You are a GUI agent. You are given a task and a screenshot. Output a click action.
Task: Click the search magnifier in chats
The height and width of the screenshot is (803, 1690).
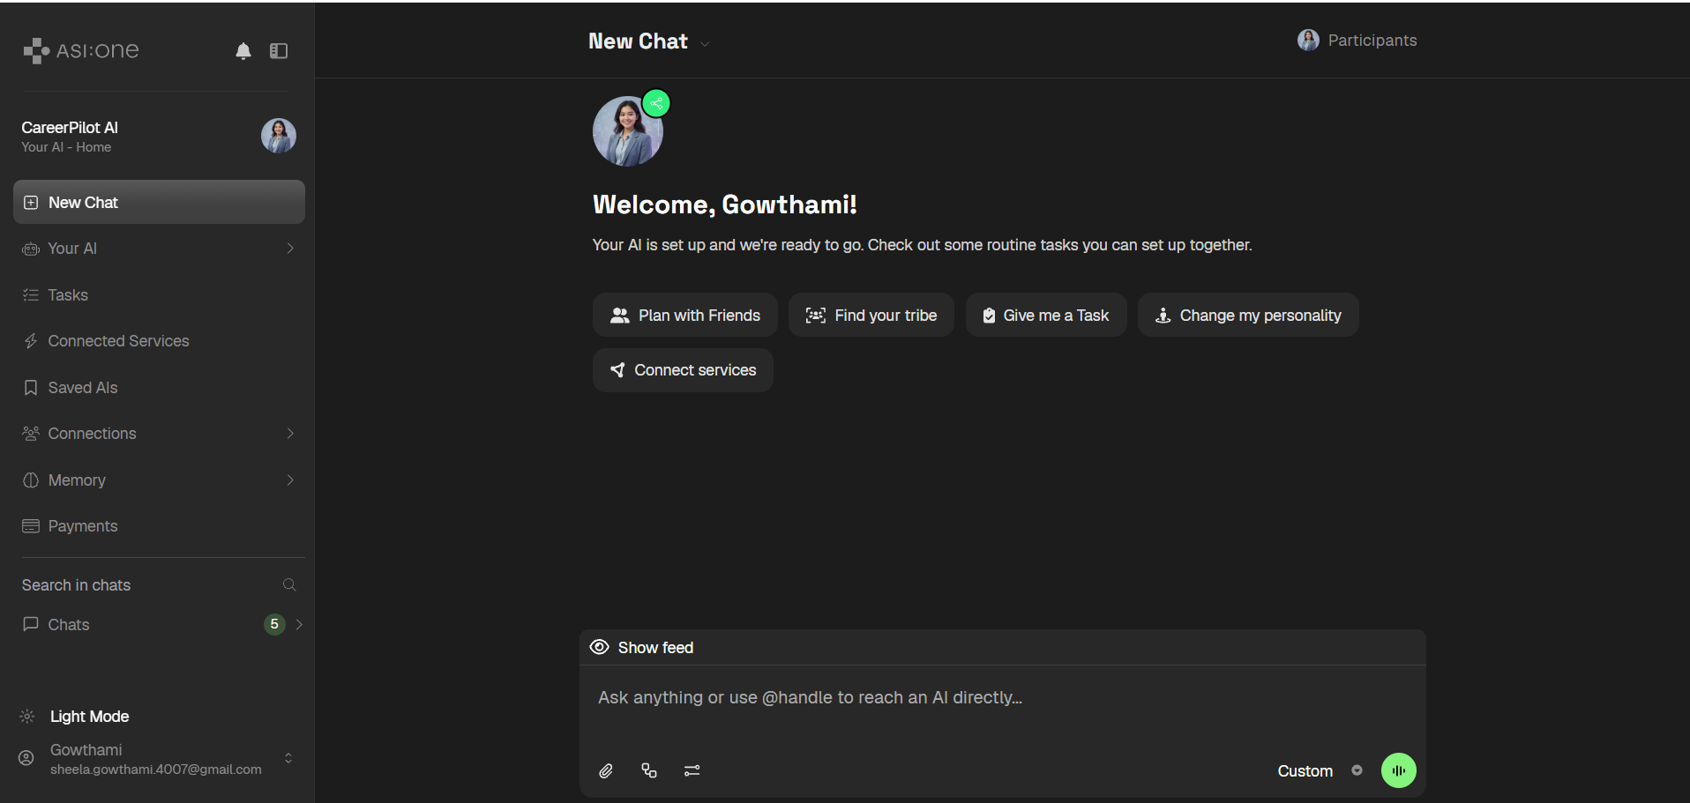(x=289, y=585)
